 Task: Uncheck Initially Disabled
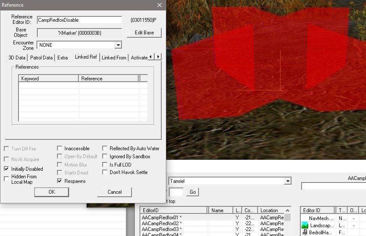coord(7,169)
